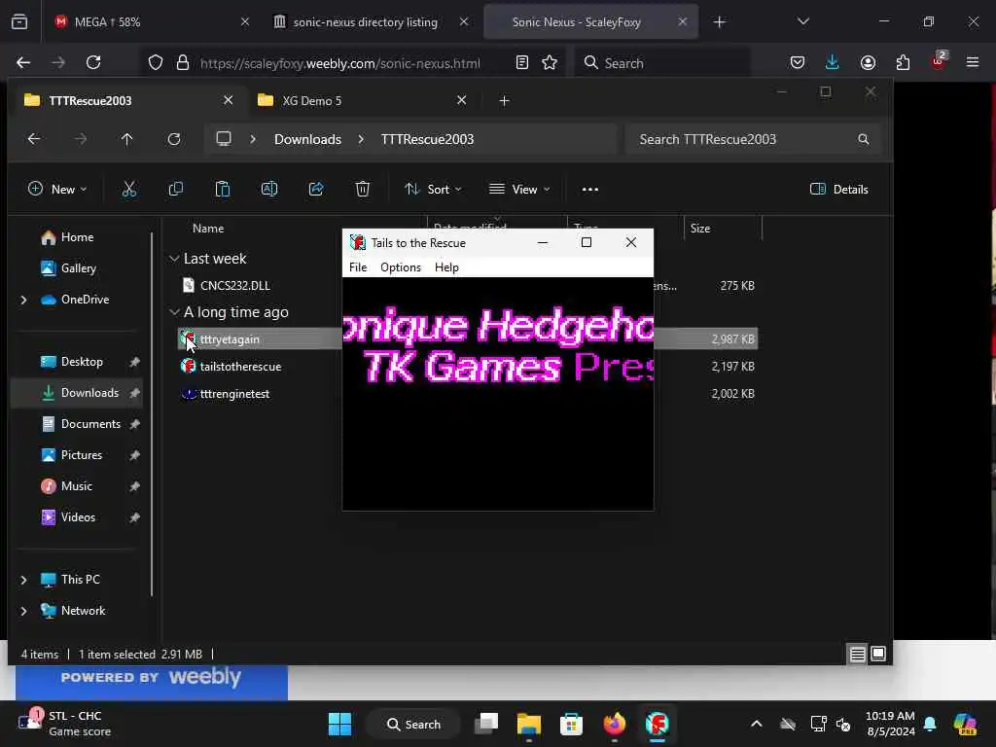Save page to Pocket icon
Viewport: 996px width, 747px height.
pos(798,62)
